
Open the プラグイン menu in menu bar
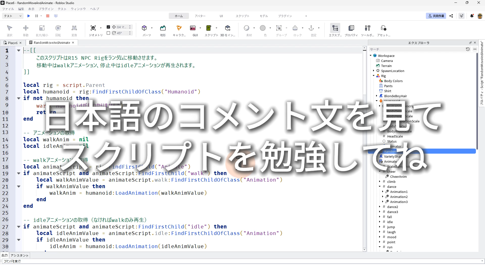click(x=46, y=9)
